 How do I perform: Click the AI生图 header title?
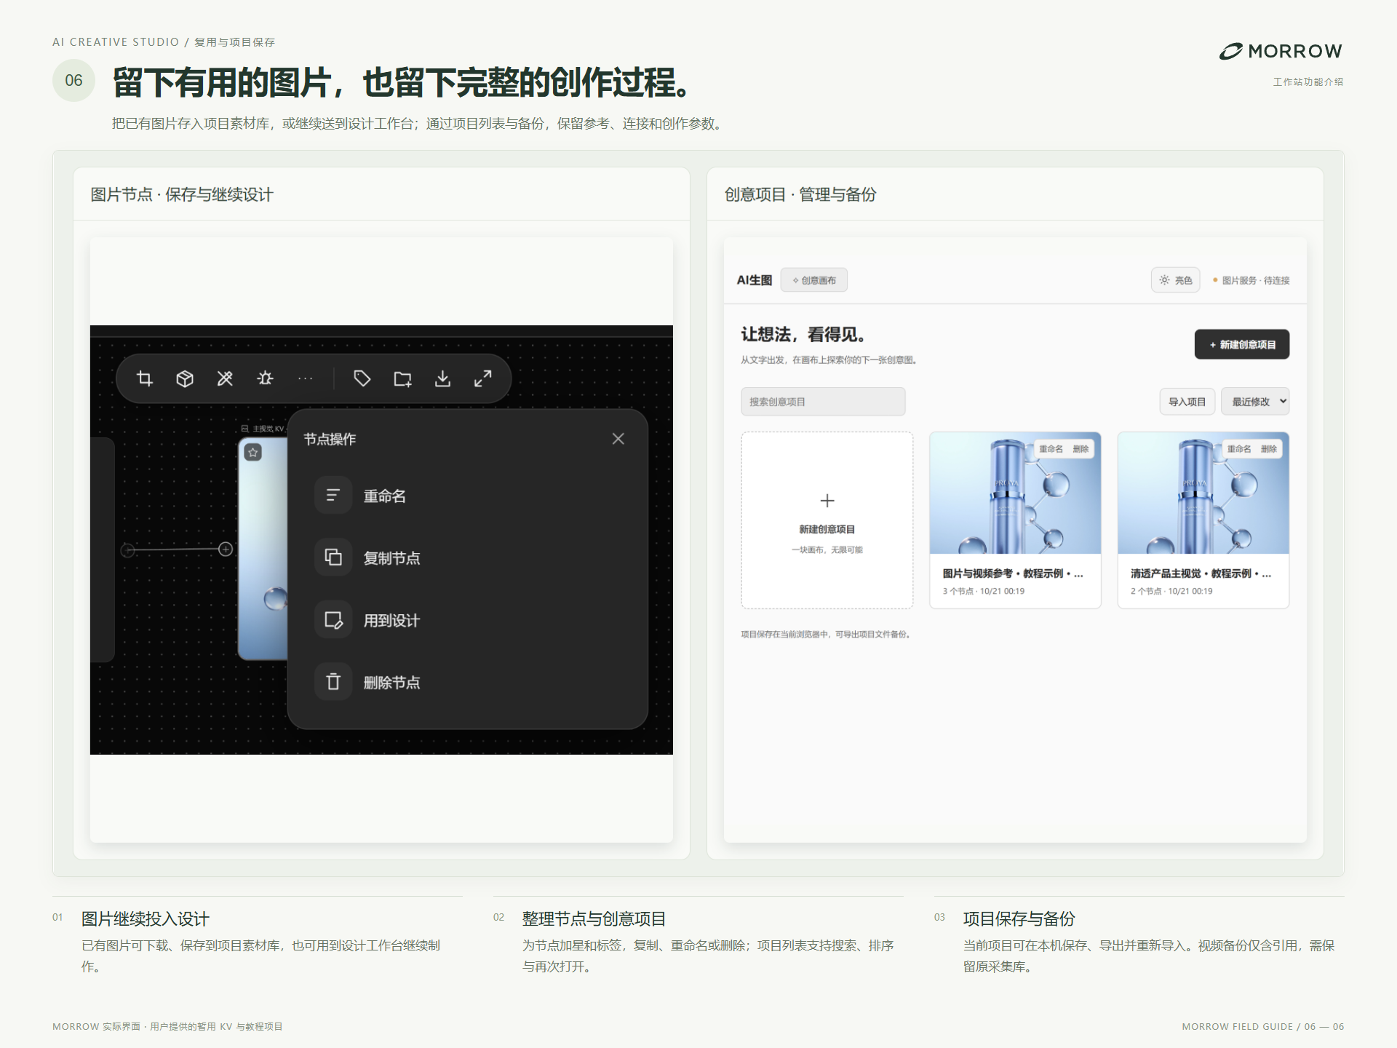[x=755, y=280]
